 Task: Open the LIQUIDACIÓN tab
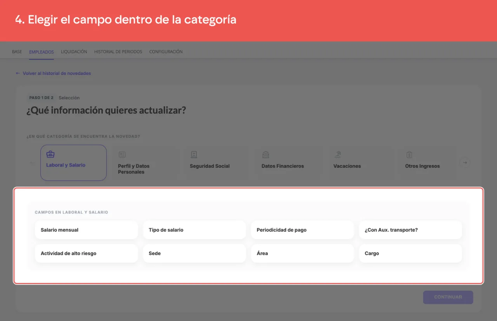74,52
